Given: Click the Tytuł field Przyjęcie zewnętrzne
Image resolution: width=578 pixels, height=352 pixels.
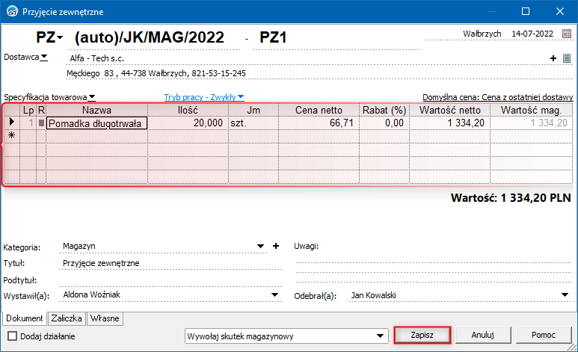Looking at the screenshot, I should tap(170, 263).
